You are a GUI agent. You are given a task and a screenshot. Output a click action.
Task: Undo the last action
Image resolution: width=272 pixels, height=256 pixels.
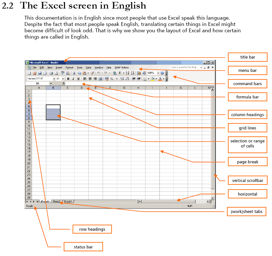98,73
